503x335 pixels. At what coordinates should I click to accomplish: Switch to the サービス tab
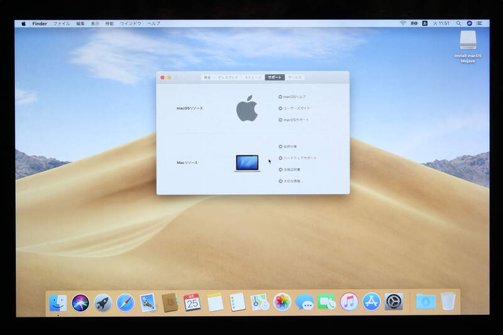point(294,77)
